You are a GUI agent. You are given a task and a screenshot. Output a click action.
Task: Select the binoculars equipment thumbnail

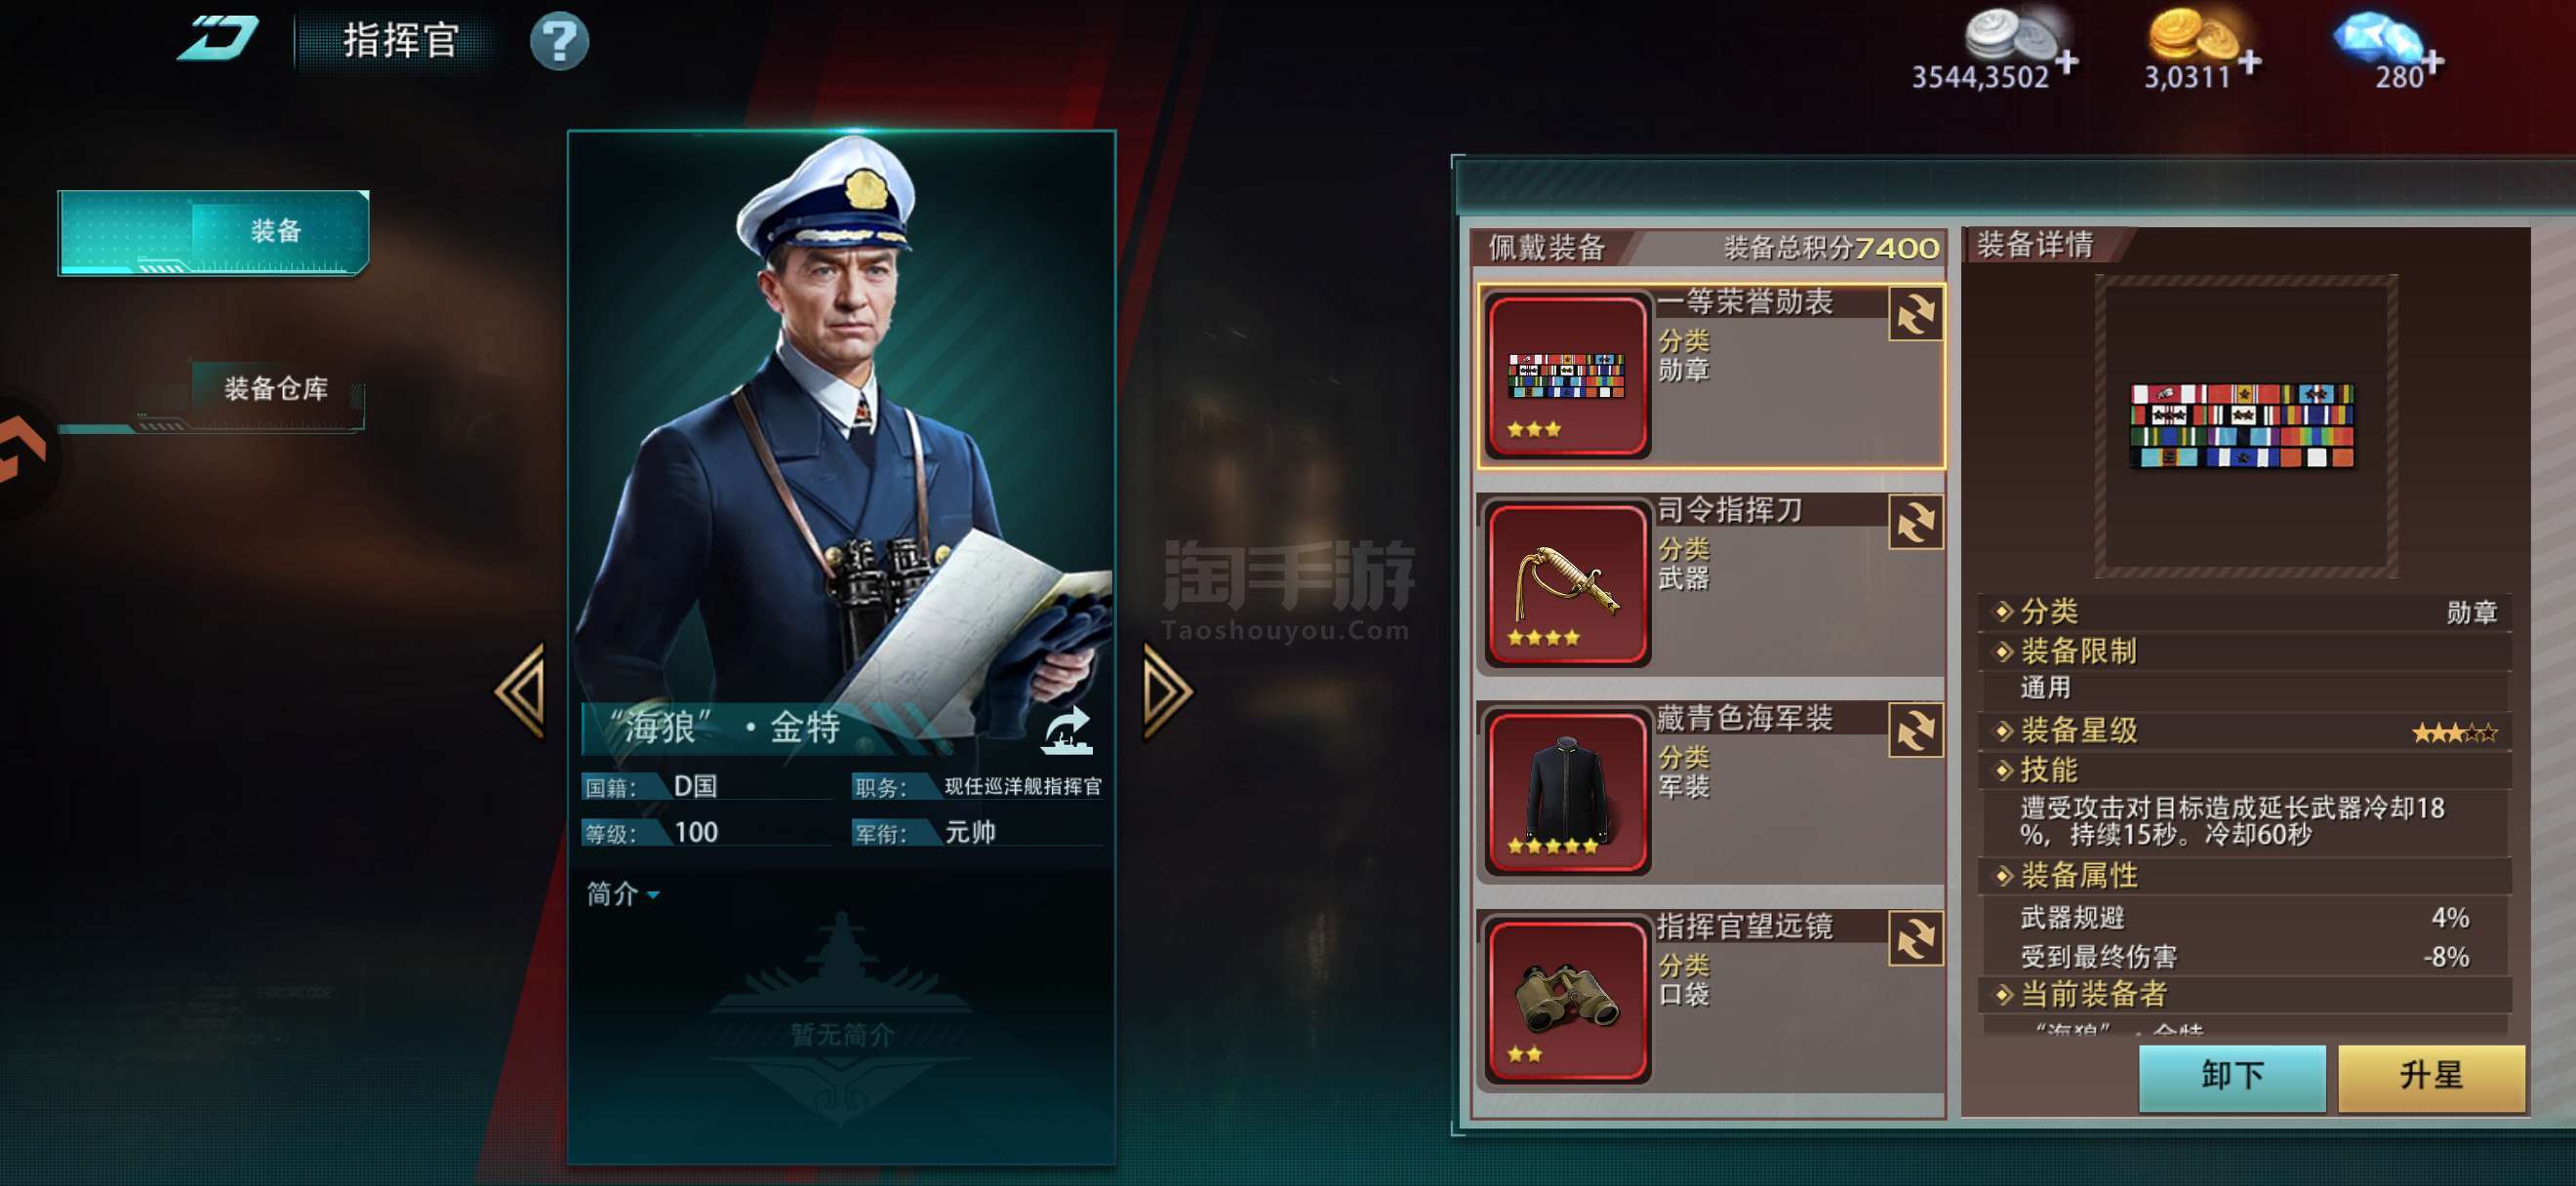1567,999
